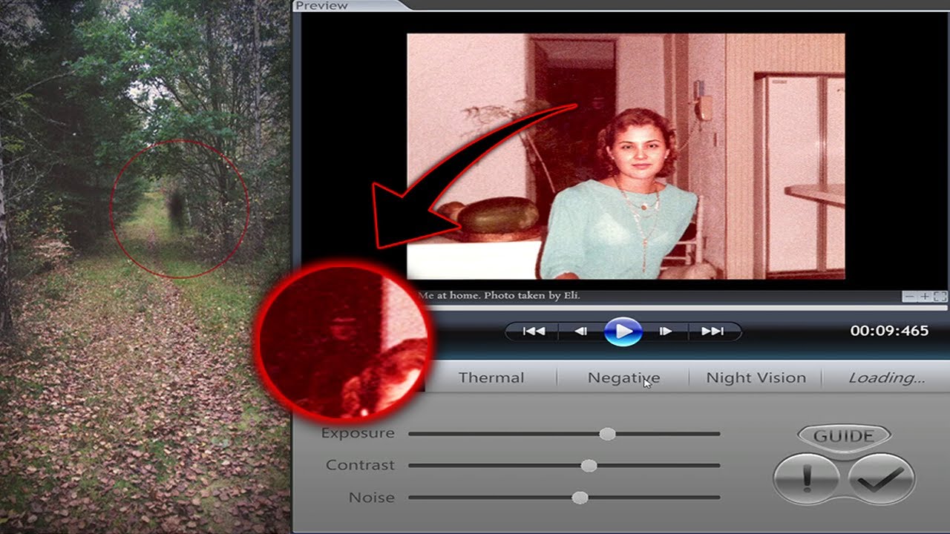
Task: Click the caption "Me at home. Photo taken by Eli."
Action: [499, 296]
